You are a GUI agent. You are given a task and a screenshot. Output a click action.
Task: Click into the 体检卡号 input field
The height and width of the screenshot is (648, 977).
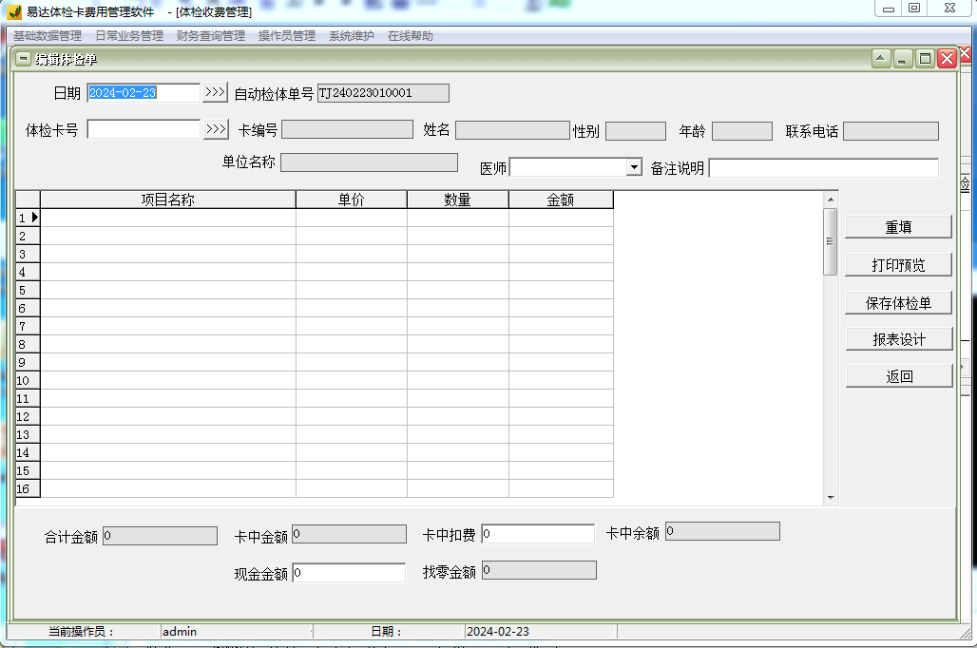pyautogui.click(x=144, y=129)
